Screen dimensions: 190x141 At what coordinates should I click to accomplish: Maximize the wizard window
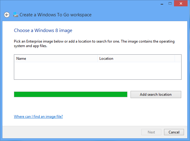[170, 3]
